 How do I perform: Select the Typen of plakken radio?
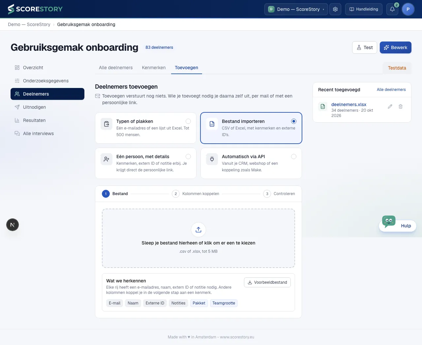pos(188,121)
